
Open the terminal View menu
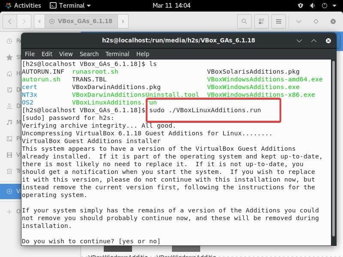[66, 54]
